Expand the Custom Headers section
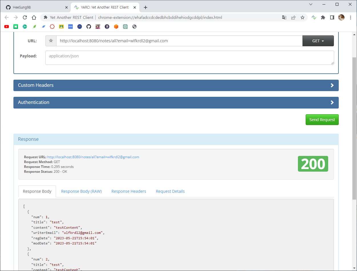The width and height of the screenshot is (357, 271). pos(176,85)
